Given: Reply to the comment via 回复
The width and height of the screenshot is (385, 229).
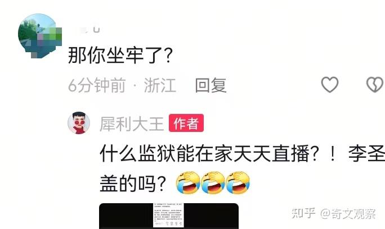Looking at the screenshot, I should pyautogui.click(x=211, y=85).
